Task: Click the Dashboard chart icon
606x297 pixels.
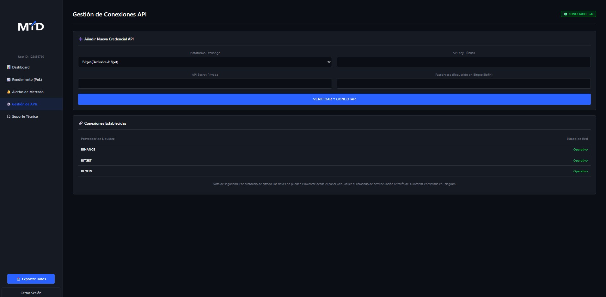Action: tap(9, 67)
